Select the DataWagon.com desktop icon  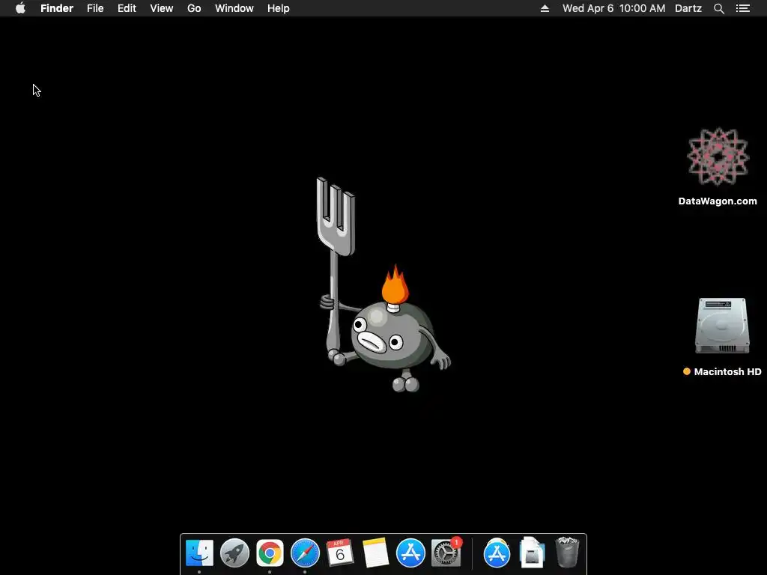[718, 157]
